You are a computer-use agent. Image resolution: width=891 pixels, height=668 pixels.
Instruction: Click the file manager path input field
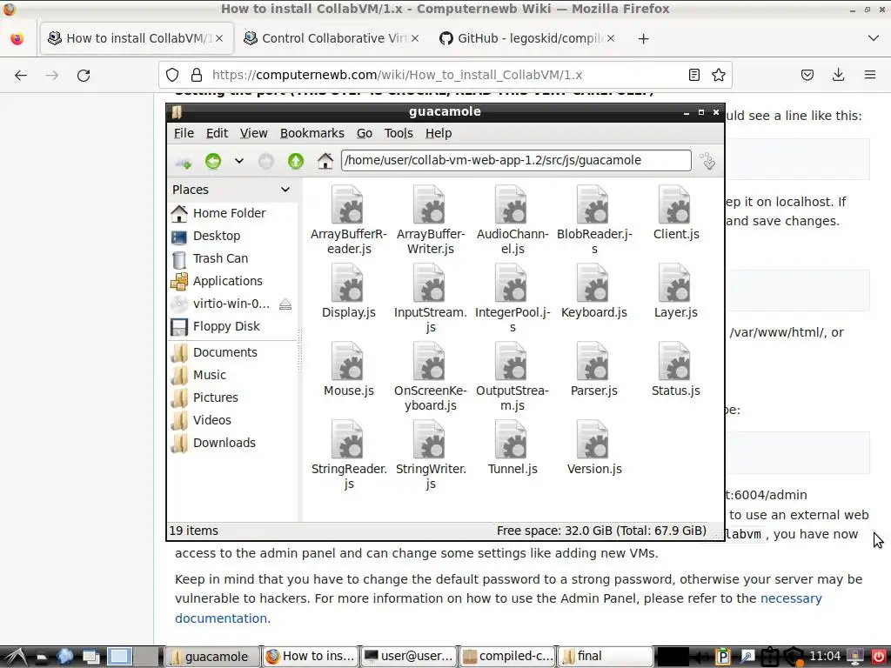click(516, 161)
